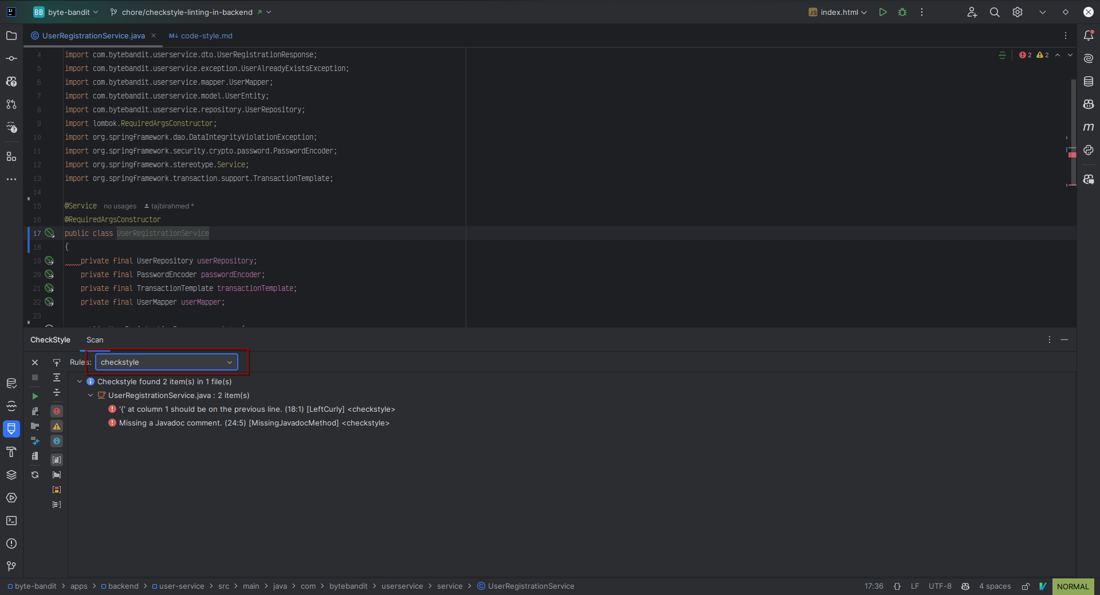Toggle group results by file
Screen dimensions: 1100x595
tap(57, 460)
